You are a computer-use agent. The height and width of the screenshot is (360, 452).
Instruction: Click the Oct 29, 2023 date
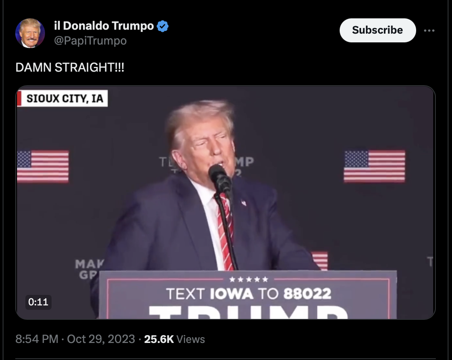tap(101, 339)
